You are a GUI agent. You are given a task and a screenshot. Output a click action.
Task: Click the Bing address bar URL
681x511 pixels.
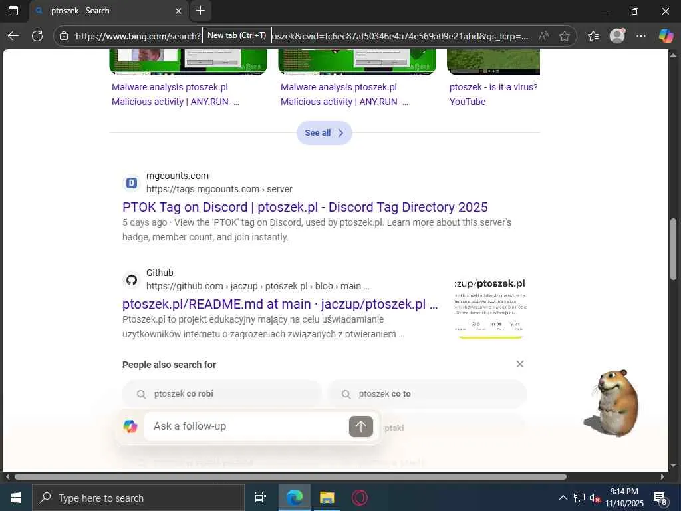pos(302,36)
